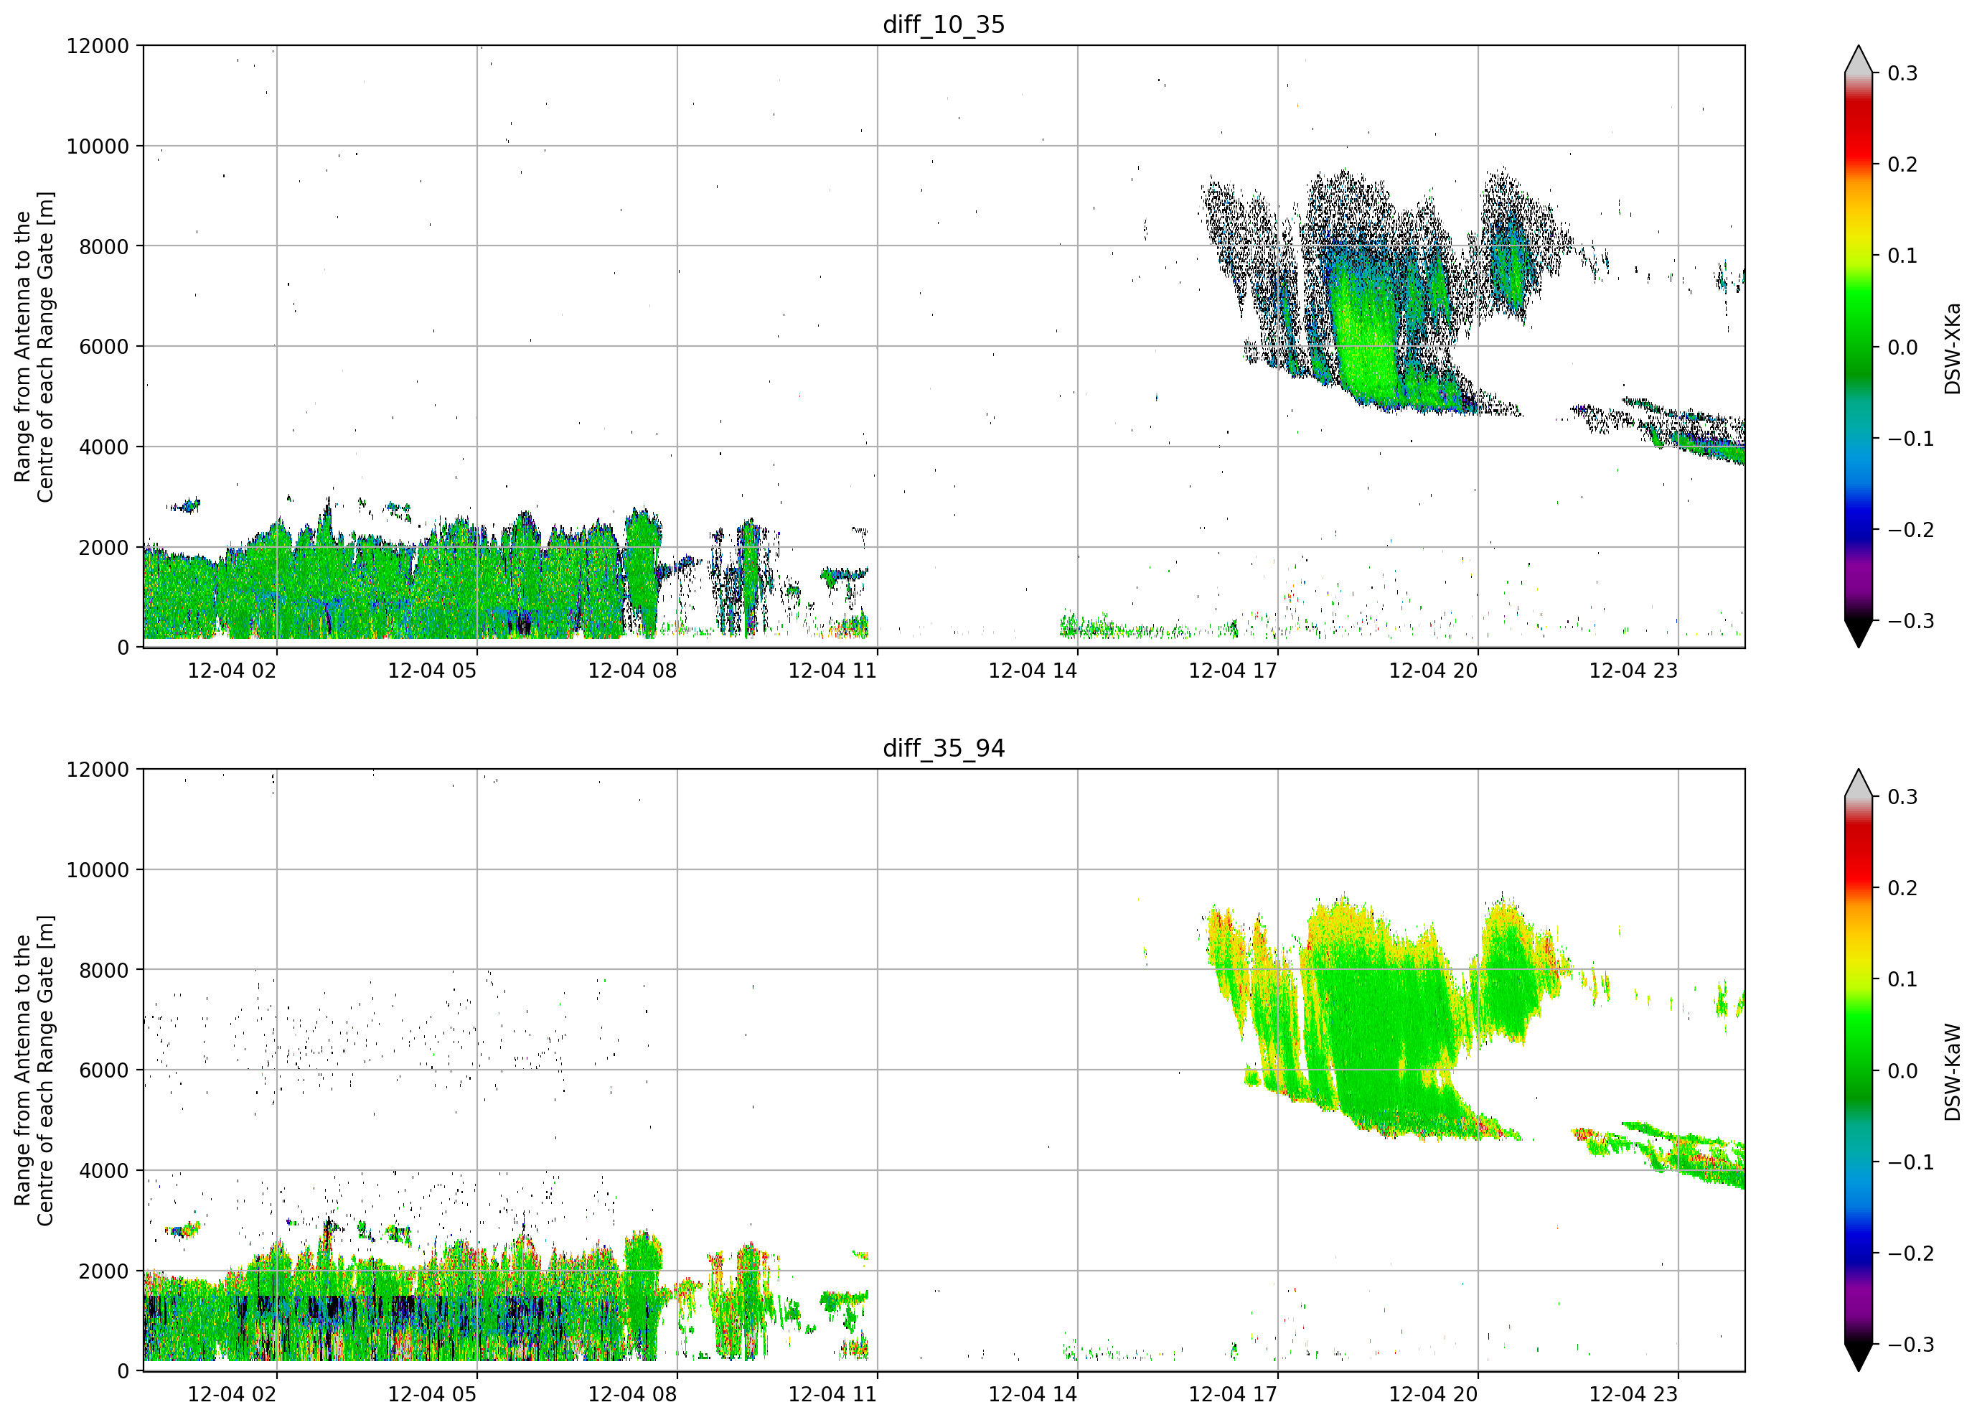Click '12-04 11' x-tick under diff_10_35 plot
Viewport: 1977px width, 1420px height.
pyautogui.click(x=832, y=671)
